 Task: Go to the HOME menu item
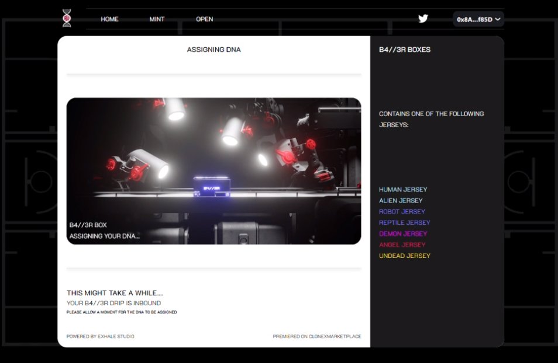[109, 19]
